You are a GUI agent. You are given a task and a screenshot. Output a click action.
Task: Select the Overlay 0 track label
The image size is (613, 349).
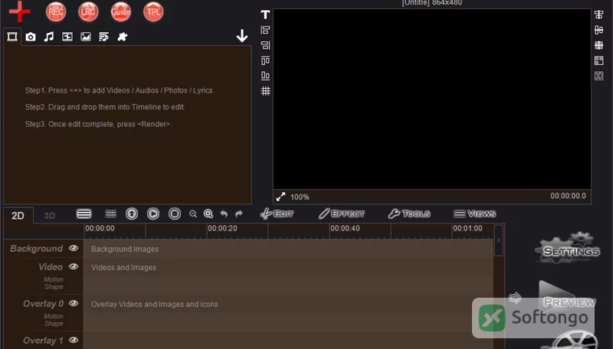44,304
